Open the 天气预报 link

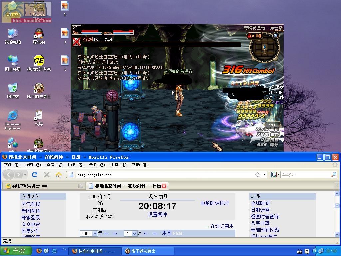click(31, 204)
